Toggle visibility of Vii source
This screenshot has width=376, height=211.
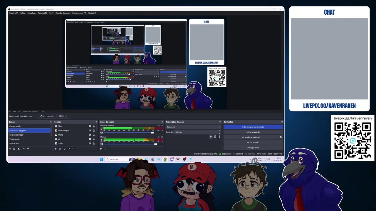[x=90, y=139]
